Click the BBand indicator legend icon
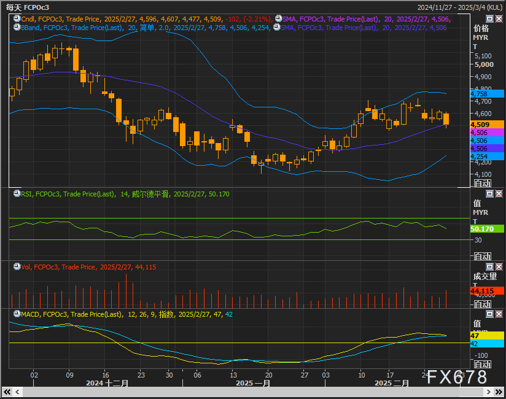The image size is (506, 399). click(17, 28)
